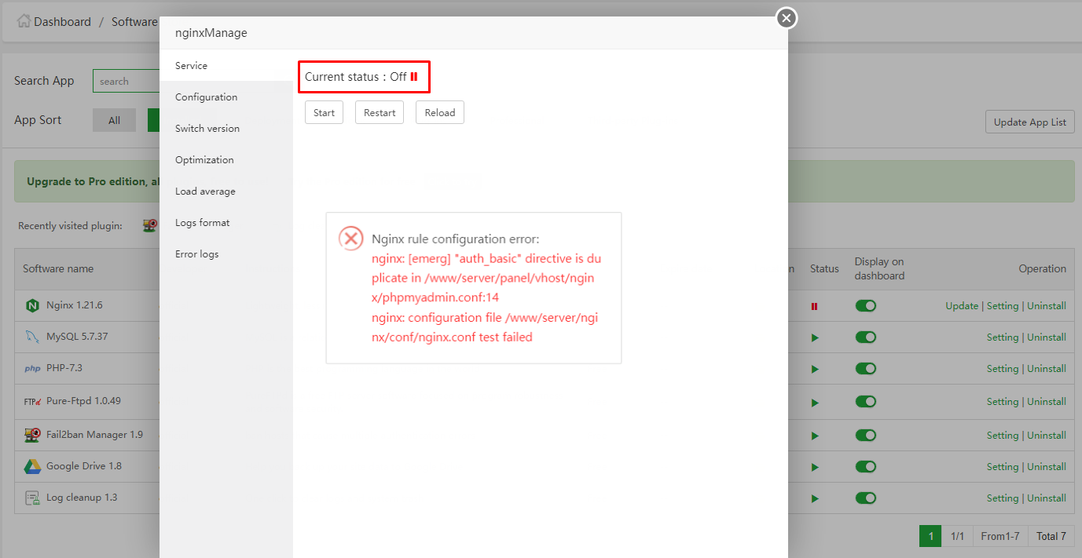The image size is (1082, 558).
Task: Click the Log cleanup app icon
Action: point(32,497)
